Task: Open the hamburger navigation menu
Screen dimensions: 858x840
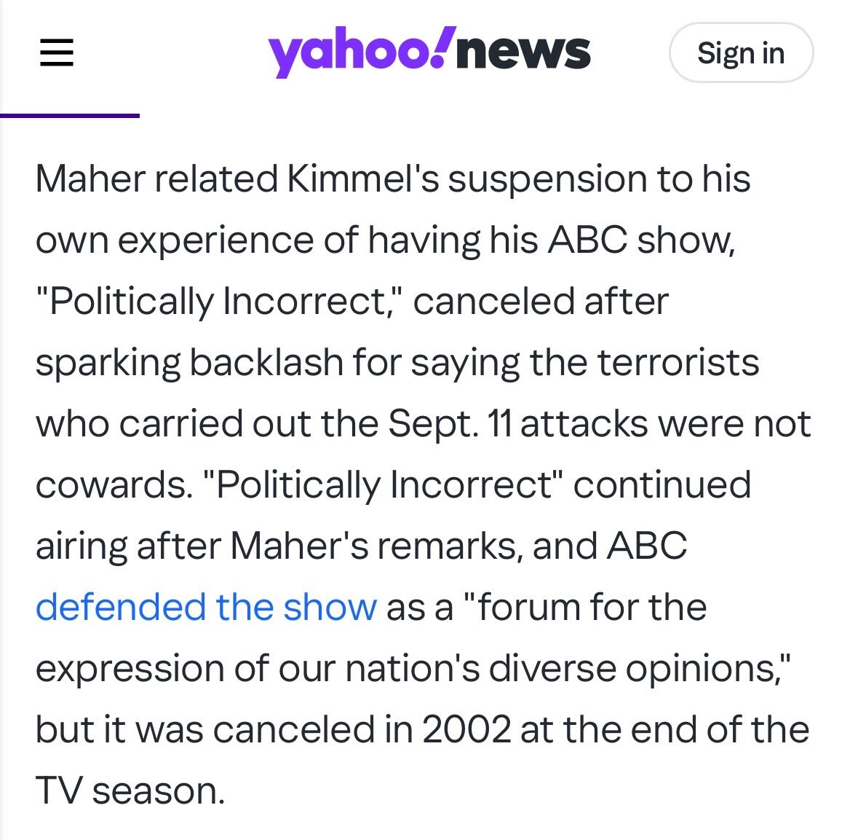Action: click(x=56, y=52)
